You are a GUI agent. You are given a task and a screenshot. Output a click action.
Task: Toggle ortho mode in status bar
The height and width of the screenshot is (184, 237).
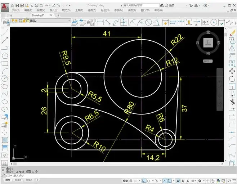[144, 181]
